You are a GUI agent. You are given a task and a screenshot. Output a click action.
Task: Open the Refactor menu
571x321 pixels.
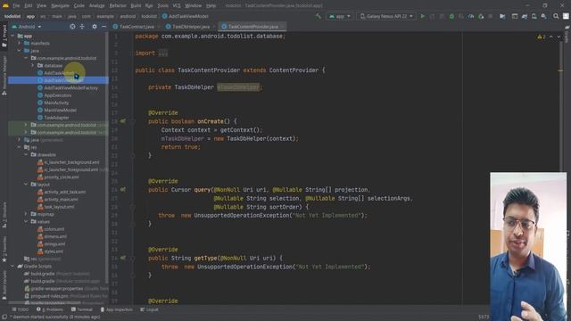pos(118,5)
